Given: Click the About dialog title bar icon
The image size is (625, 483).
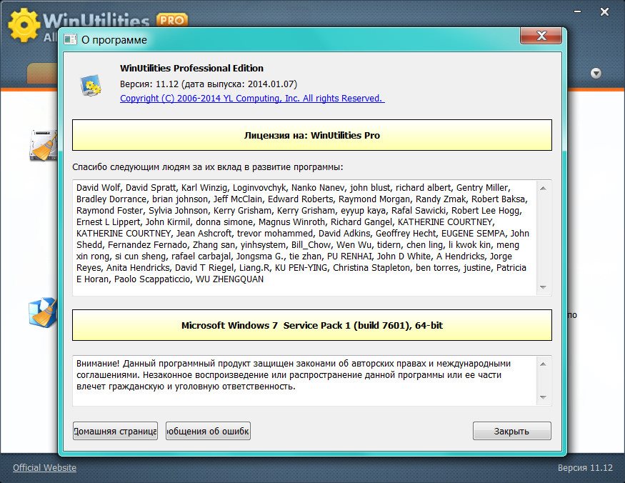Looking at the screenshot, I should [71, 40].
